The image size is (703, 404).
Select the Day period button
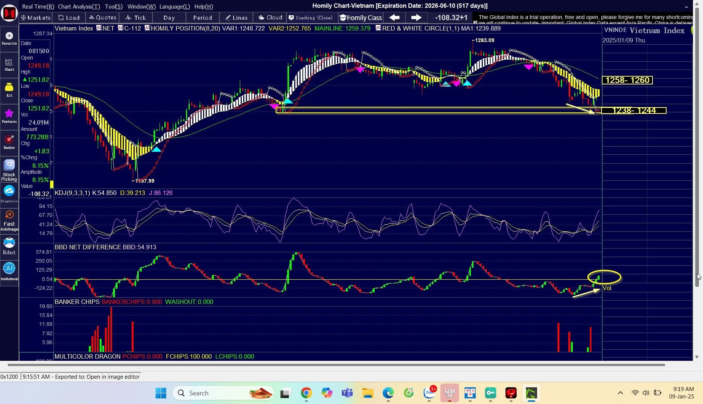(x=169, y=17)
